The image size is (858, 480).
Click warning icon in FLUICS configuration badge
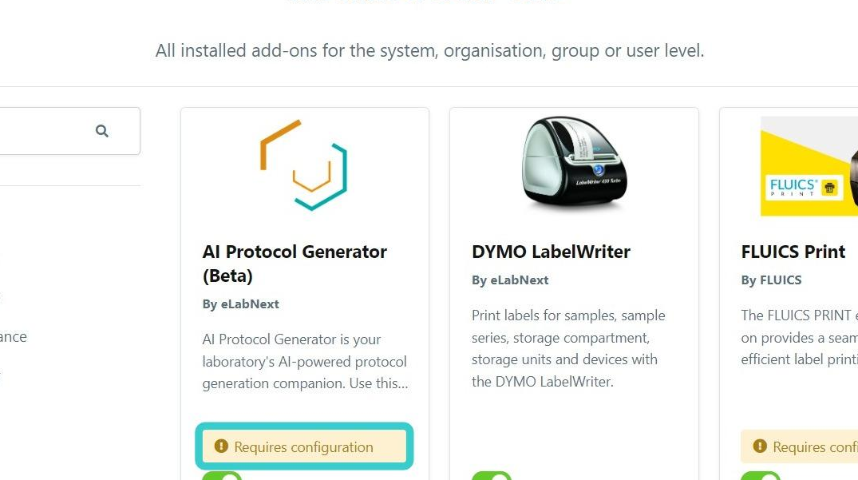[x=760, y=446]
